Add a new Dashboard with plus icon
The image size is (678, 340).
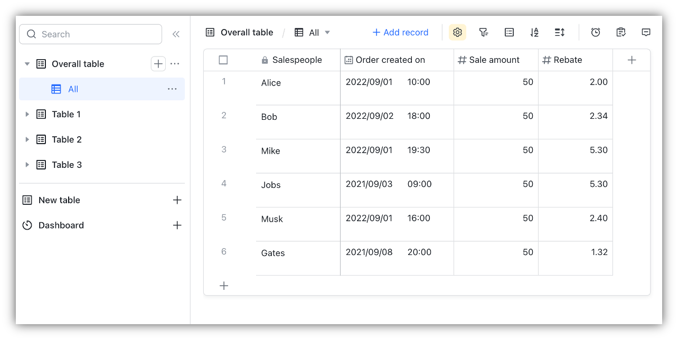coord(177,225)
